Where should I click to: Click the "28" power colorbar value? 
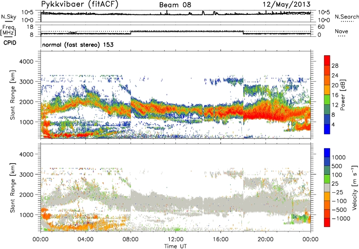point(335,66)
